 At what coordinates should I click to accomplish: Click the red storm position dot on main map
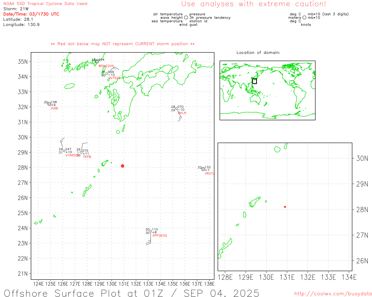tap(123, 166)
